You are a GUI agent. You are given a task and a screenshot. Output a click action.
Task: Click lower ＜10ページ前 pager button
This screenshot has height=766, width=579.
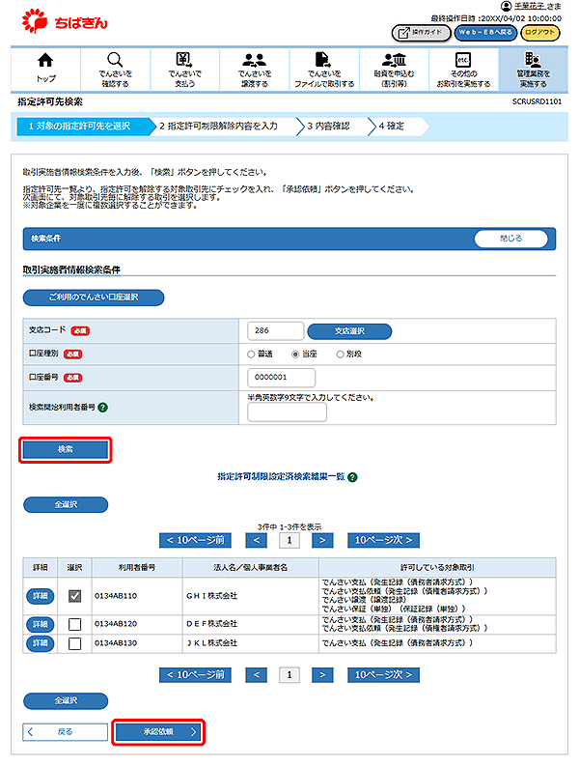click(x=195, y=675)
